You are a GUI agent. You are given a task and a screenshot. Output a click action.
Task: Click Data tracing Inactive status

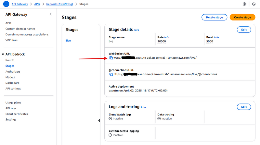164,119
